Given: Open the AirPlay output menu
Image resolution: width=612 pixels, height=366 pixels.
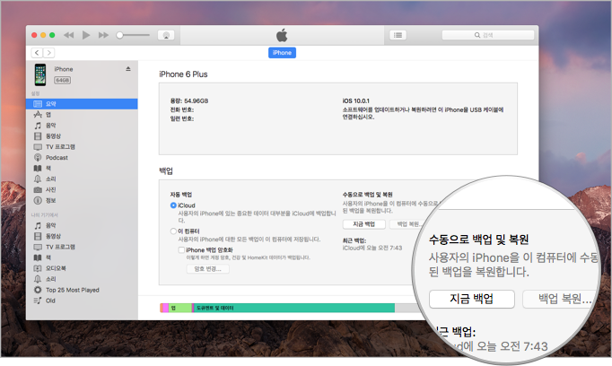Looking at the screenshot, I should [166, 35].
